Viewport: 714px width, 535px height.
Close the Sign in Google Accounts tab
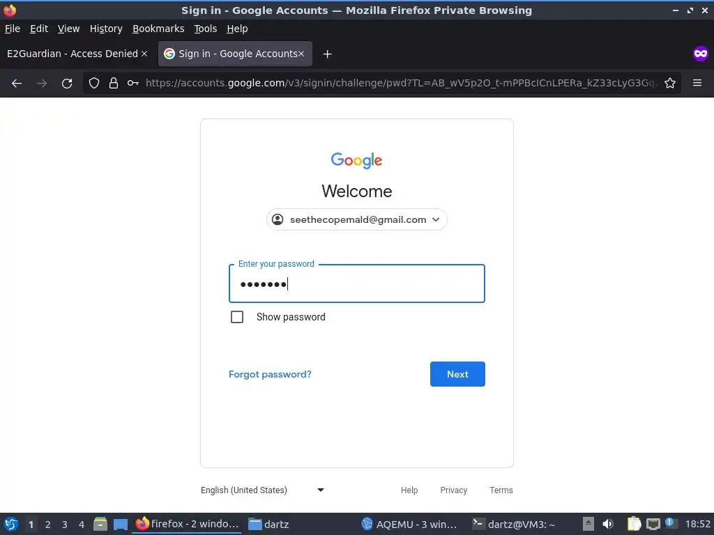coord(301,54)
